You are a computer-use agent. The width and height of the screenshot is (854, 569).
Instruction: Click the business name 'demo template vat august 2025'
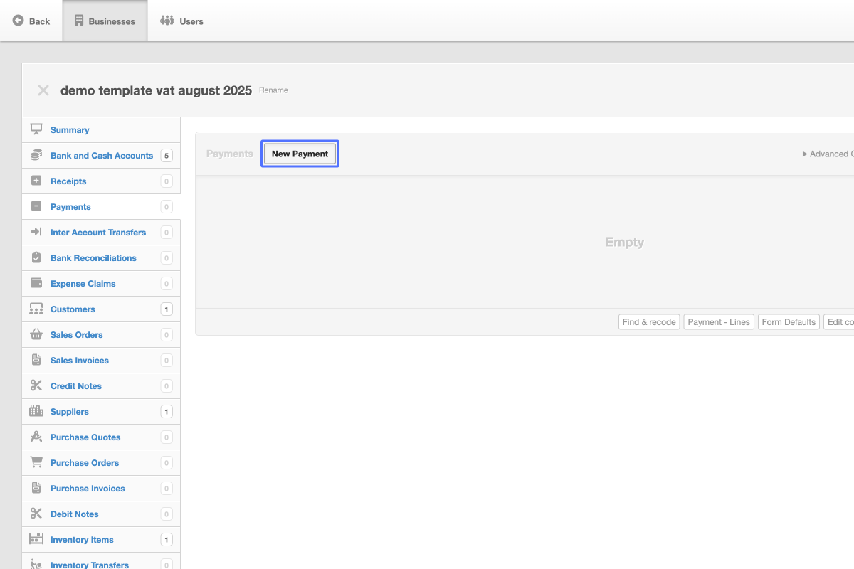point(156,91)
